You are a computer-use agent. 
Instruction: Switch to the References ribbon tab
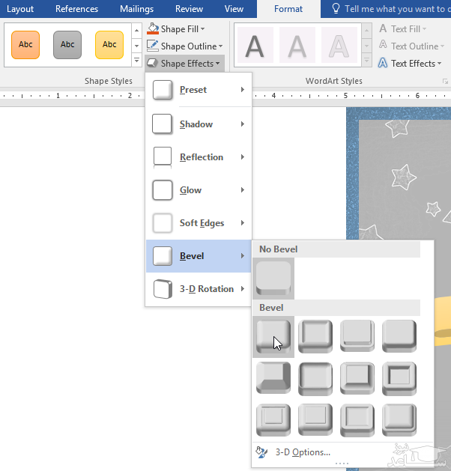click(x=76, y=9)
